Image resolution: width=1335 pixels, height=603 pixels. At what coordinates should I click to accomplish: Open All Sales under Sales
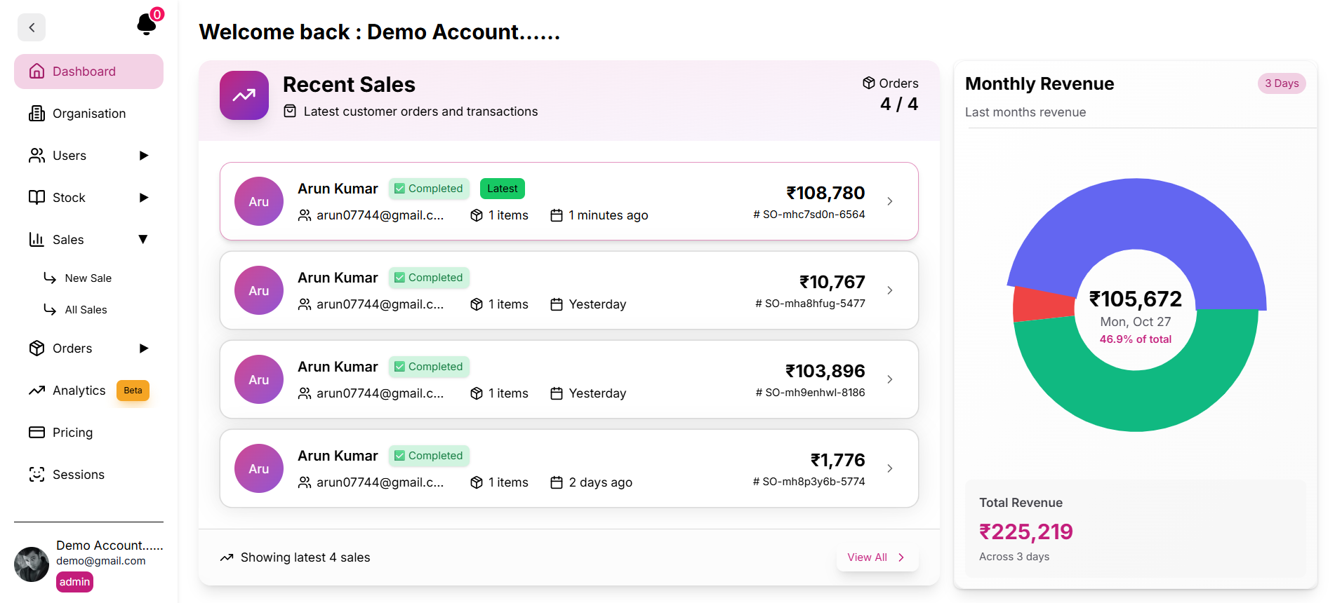pos(86,310)
